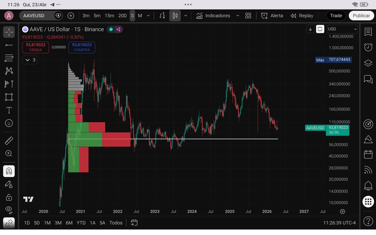Select the 1D date range
This screenshot has width=376, height=235.
[27, 223]
